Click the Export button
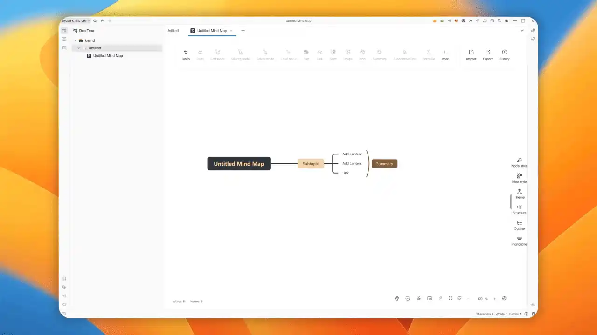 point(487,54)
